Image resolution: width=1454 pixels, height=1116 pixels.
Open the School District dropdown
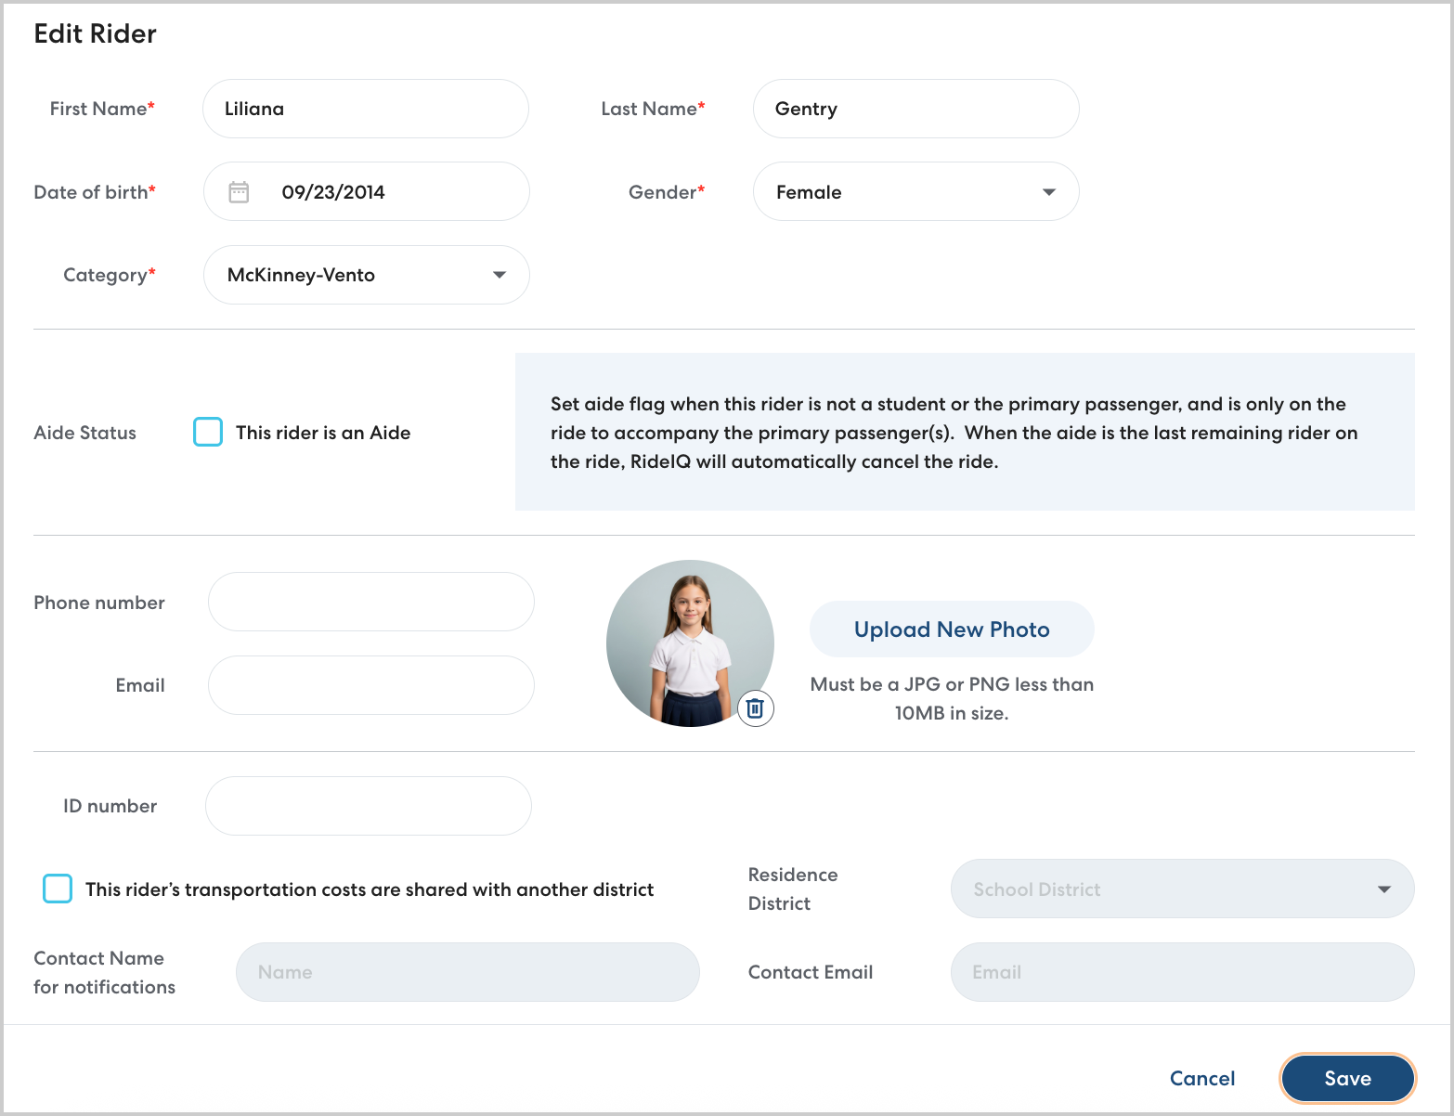[1170, 889]
